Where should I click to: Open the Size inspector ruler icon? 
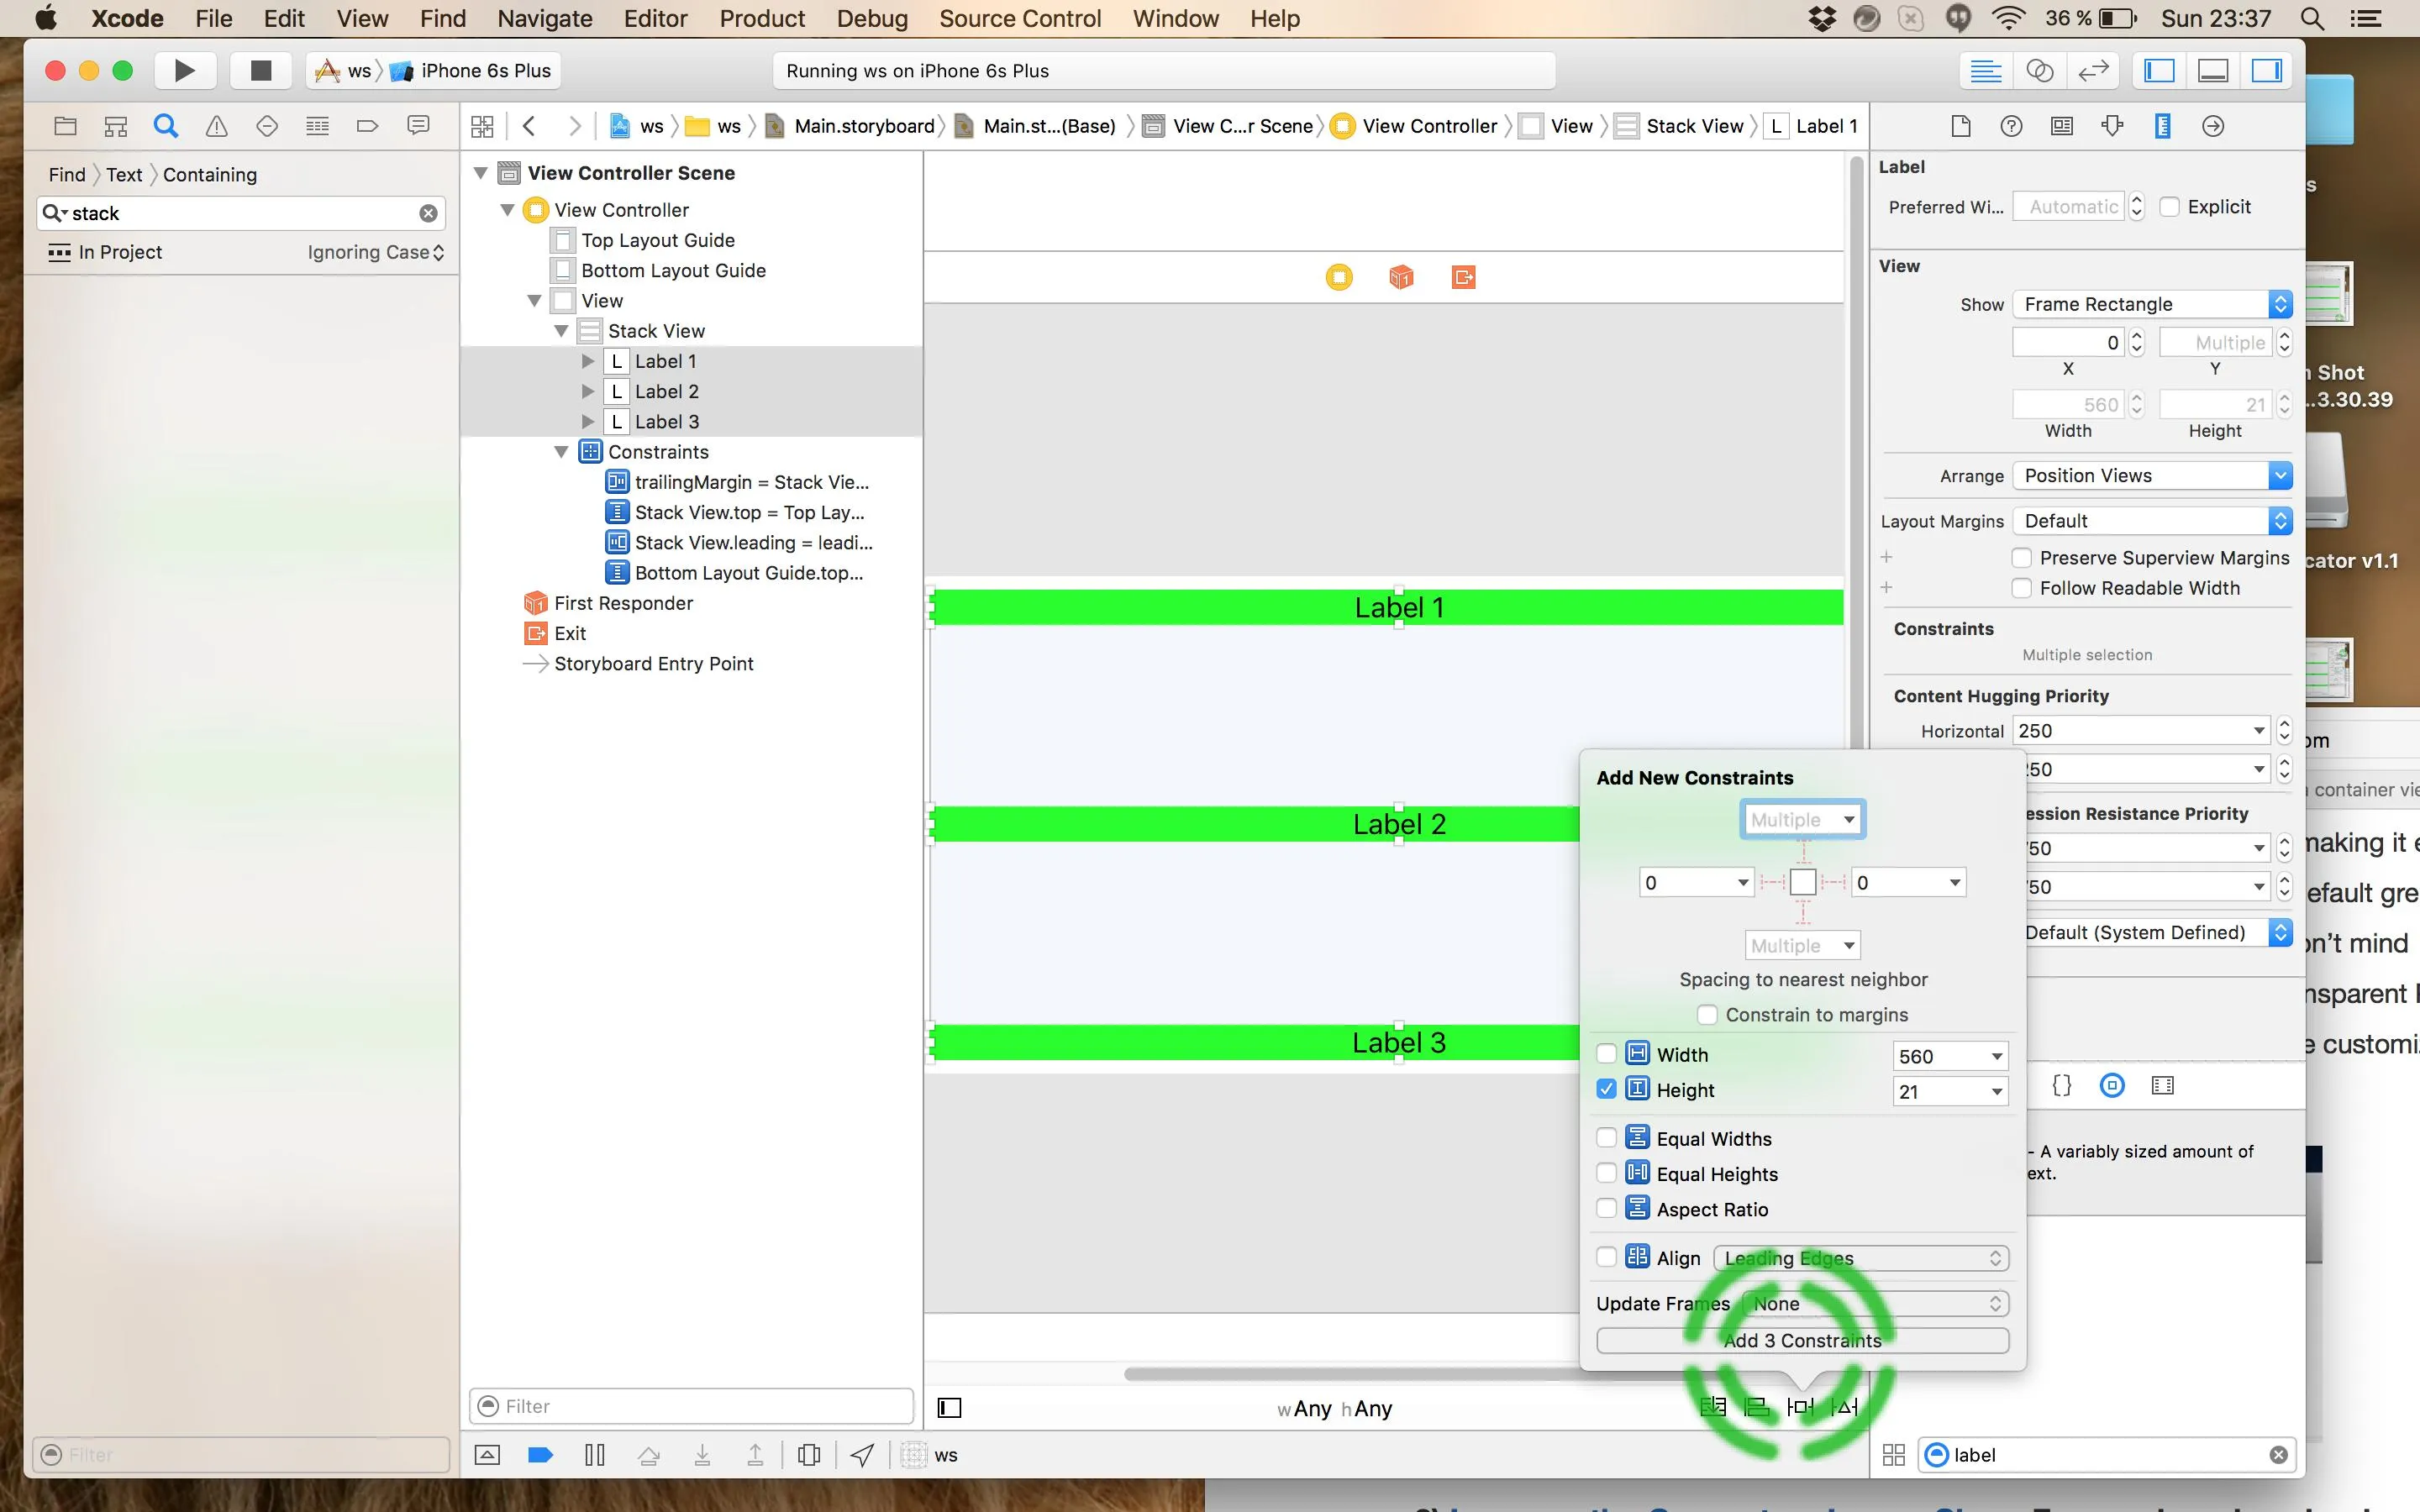coord(2162,126)
